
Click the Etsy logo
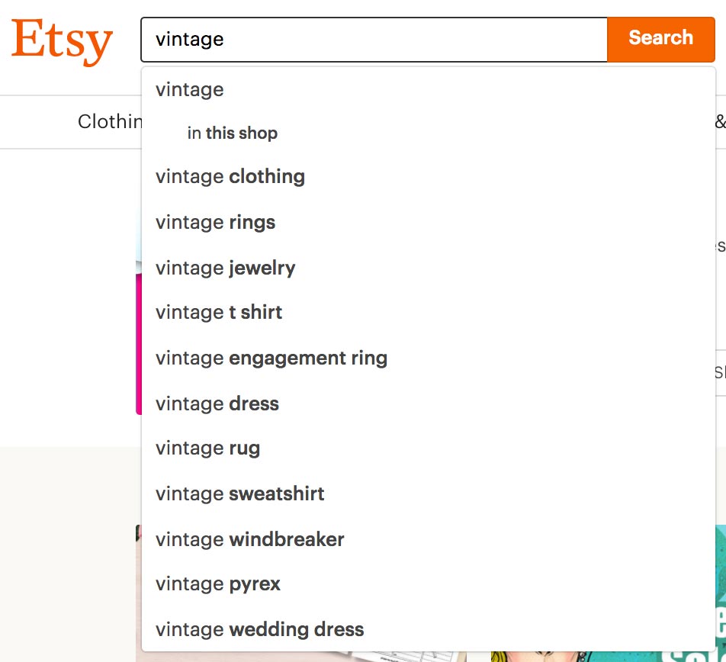62,40
